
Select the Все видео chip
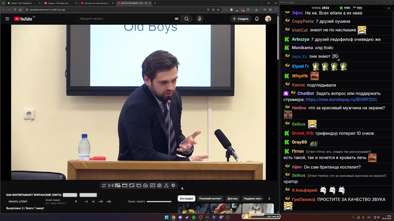tap(187, 199)
